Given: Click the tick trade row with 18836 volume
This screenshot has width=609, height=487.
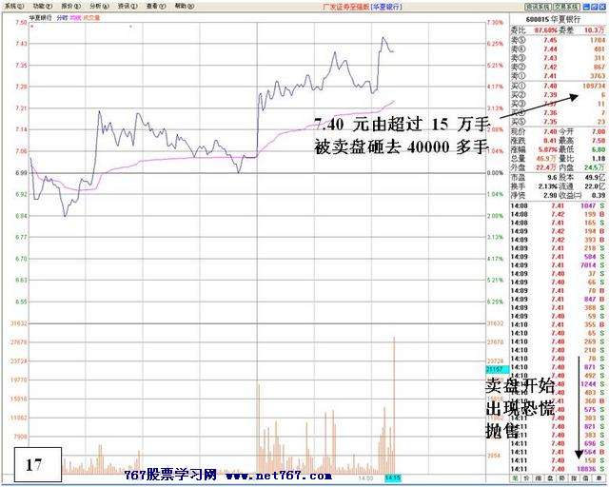Looking at the screenshot, I should tap(558, 469).
